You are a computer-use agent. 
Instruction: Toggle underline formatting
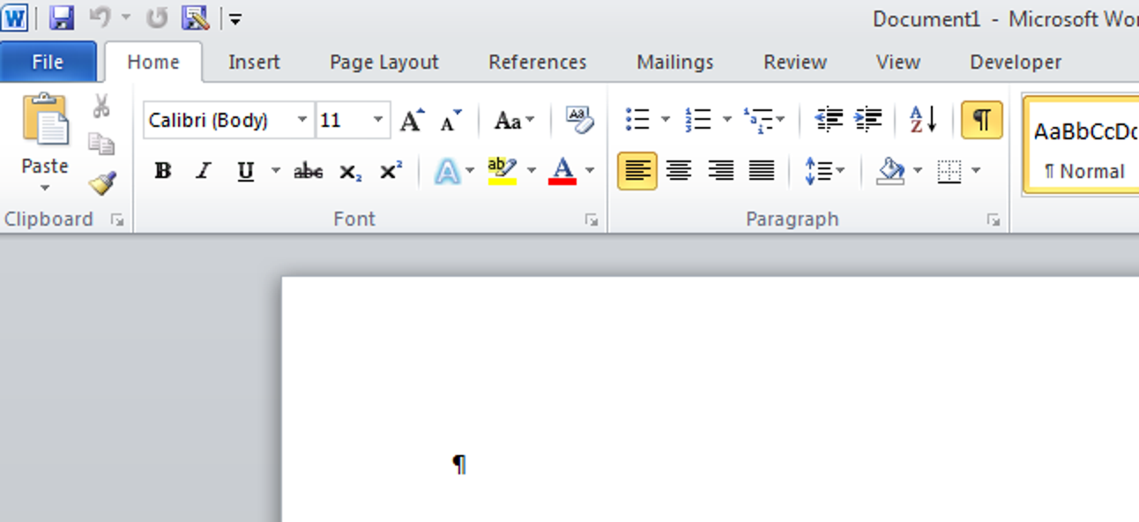(x=246, y=171)
